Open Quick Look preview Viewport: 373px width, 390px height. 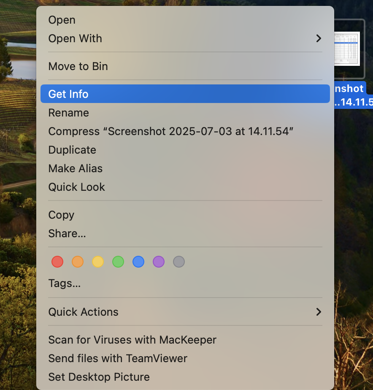point(76,187)
